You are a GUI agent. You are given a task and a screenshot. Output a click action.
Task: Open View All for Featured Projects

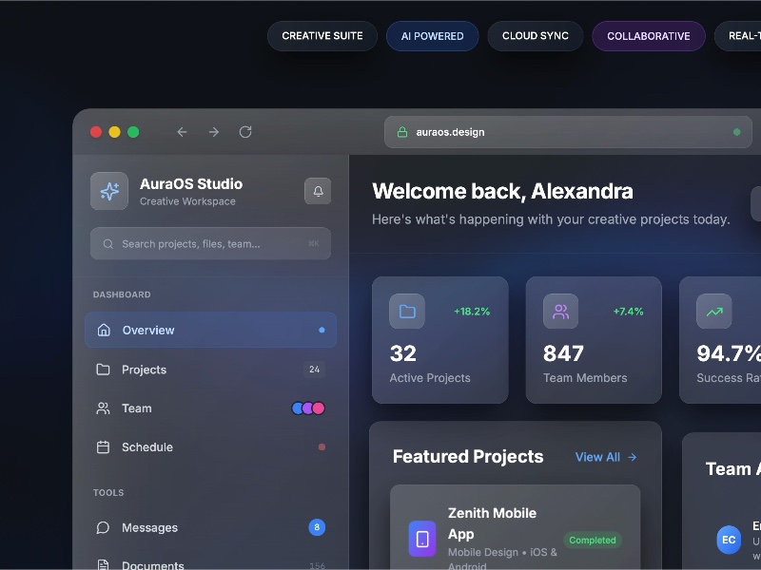pyautogui.click(x=605, y=457)
